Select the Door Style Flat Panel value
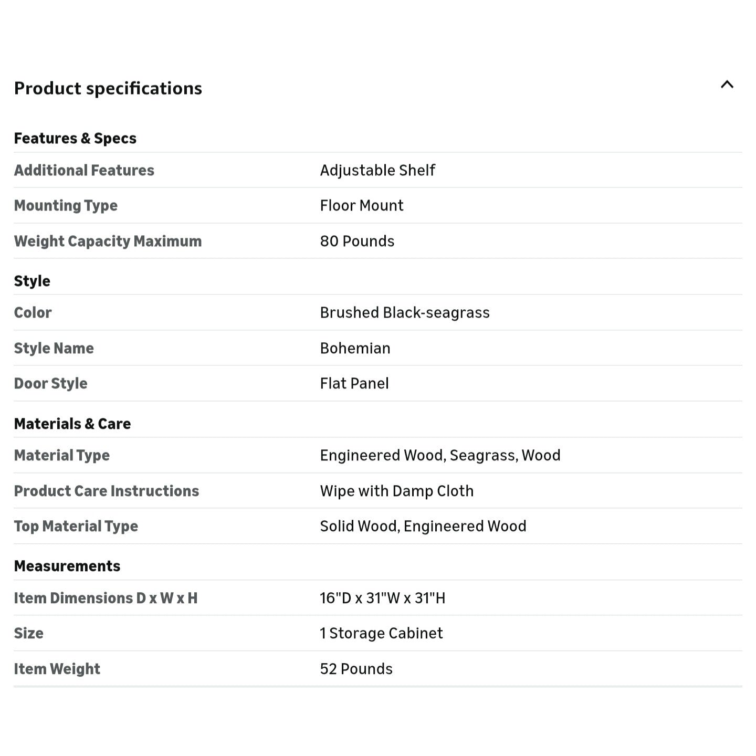This screenshot has width=756, height=756. click(354, 383)
